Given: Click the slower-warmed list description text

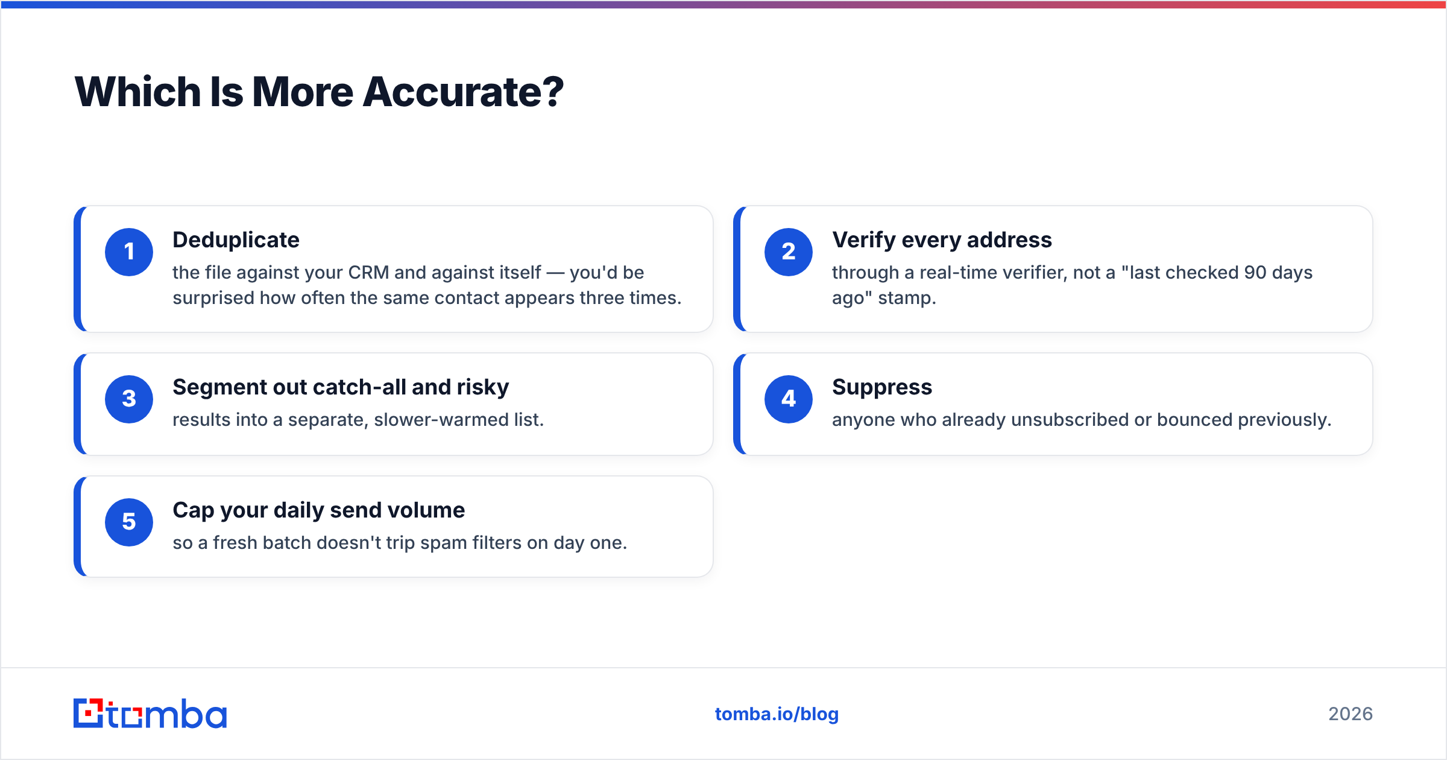Looking at the screenshot, I should 358,420.
